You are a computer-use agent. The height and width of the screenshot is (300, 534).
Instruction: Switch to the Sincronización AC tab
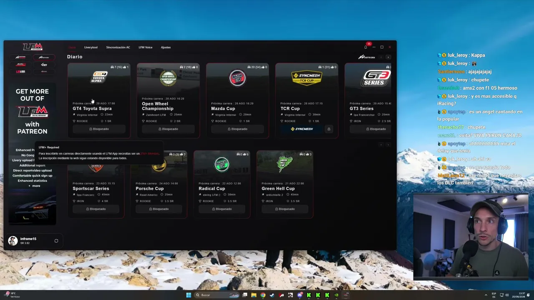(x=118, y=47)
